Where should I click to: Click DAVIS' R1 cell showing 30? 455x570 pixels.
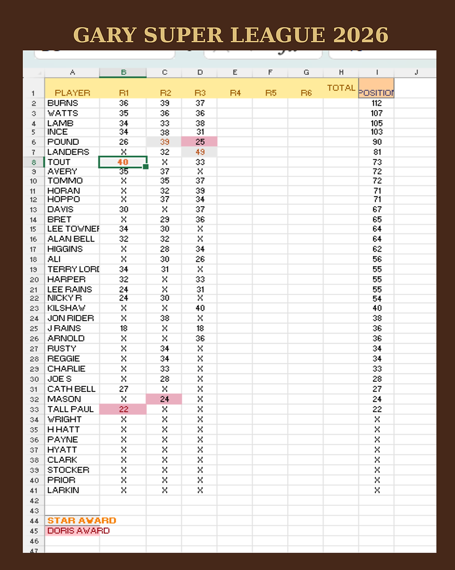(123, 210)
